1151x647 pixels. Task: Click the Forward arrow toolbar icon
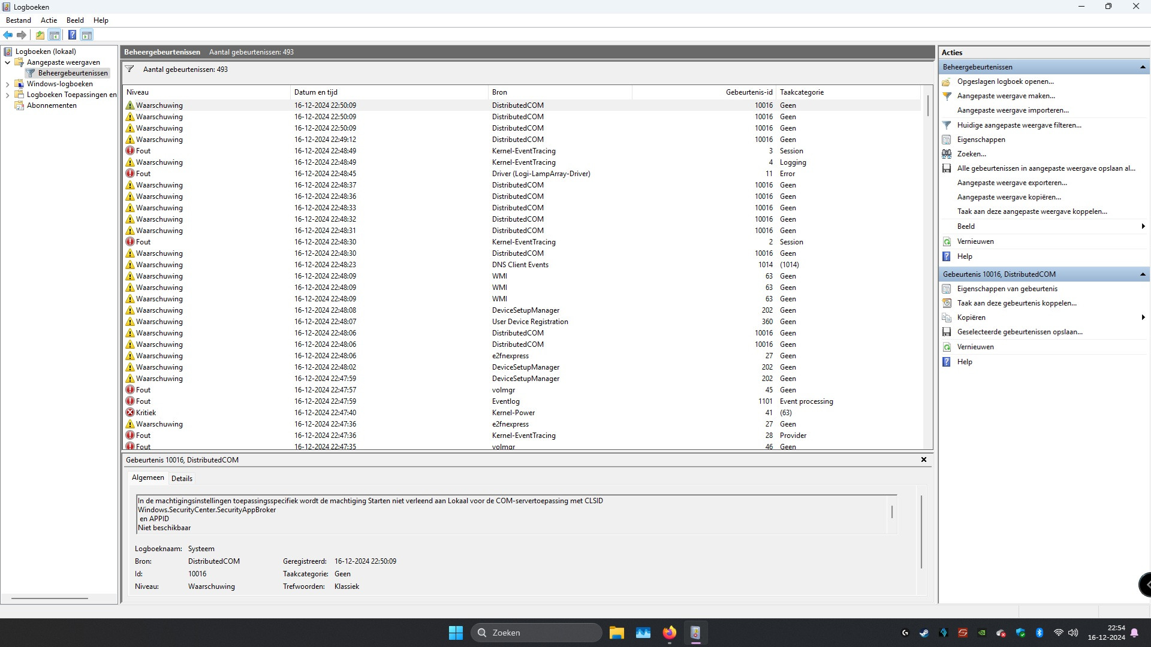pos(22,35)
